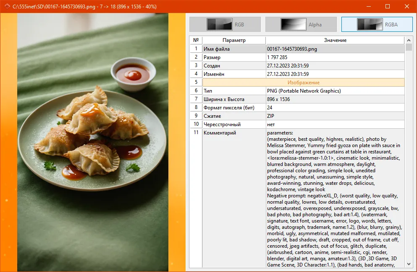Select the Тип row label
Viewport: 417px width, 272px height.
pos(234,91)
